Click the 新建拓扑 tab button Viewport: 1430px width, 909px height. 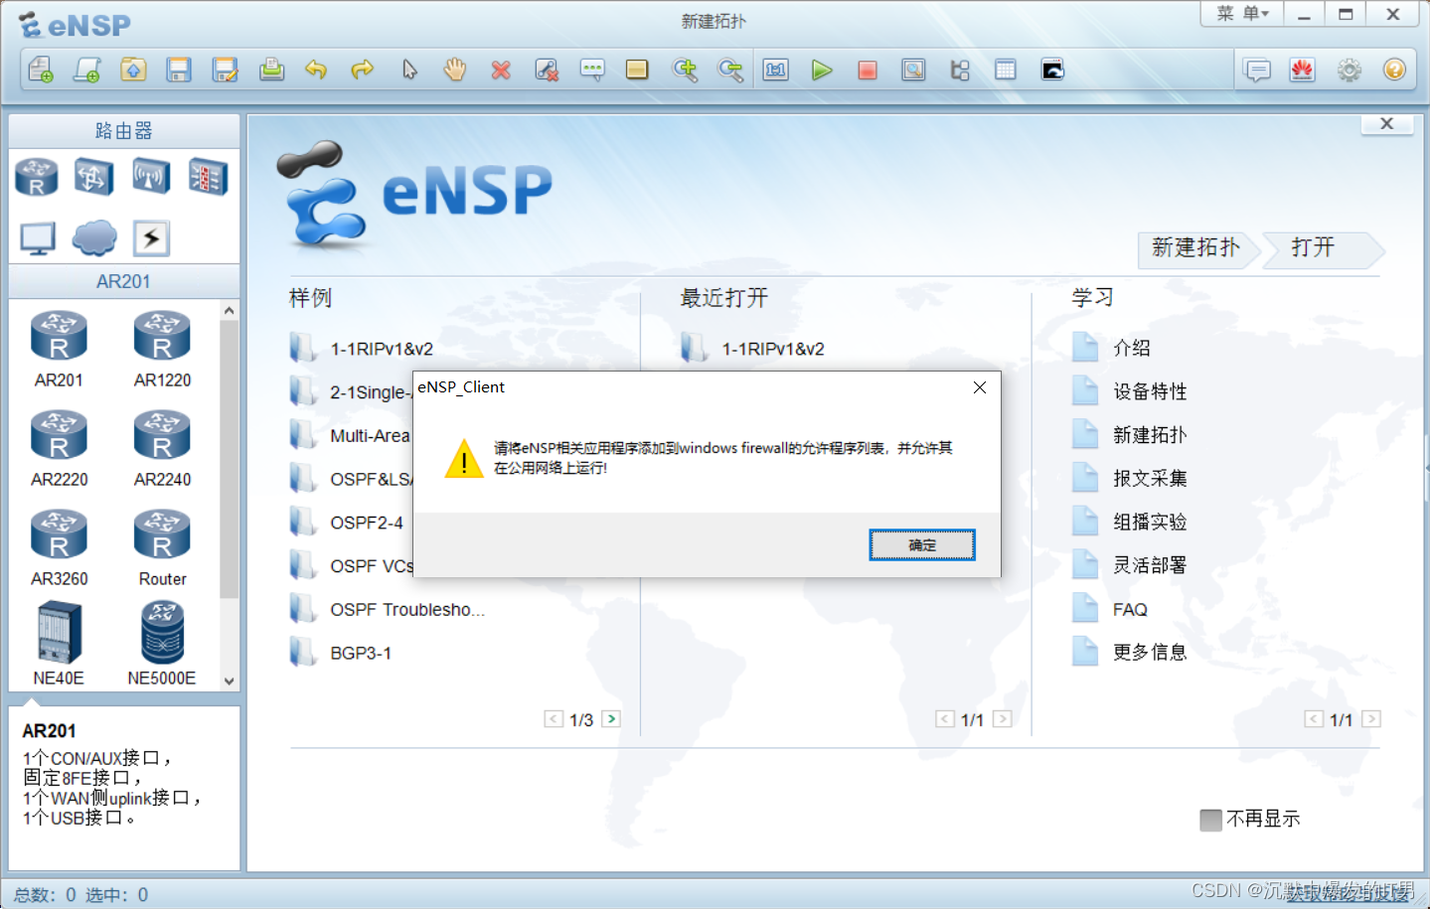tap(1196, 248)
